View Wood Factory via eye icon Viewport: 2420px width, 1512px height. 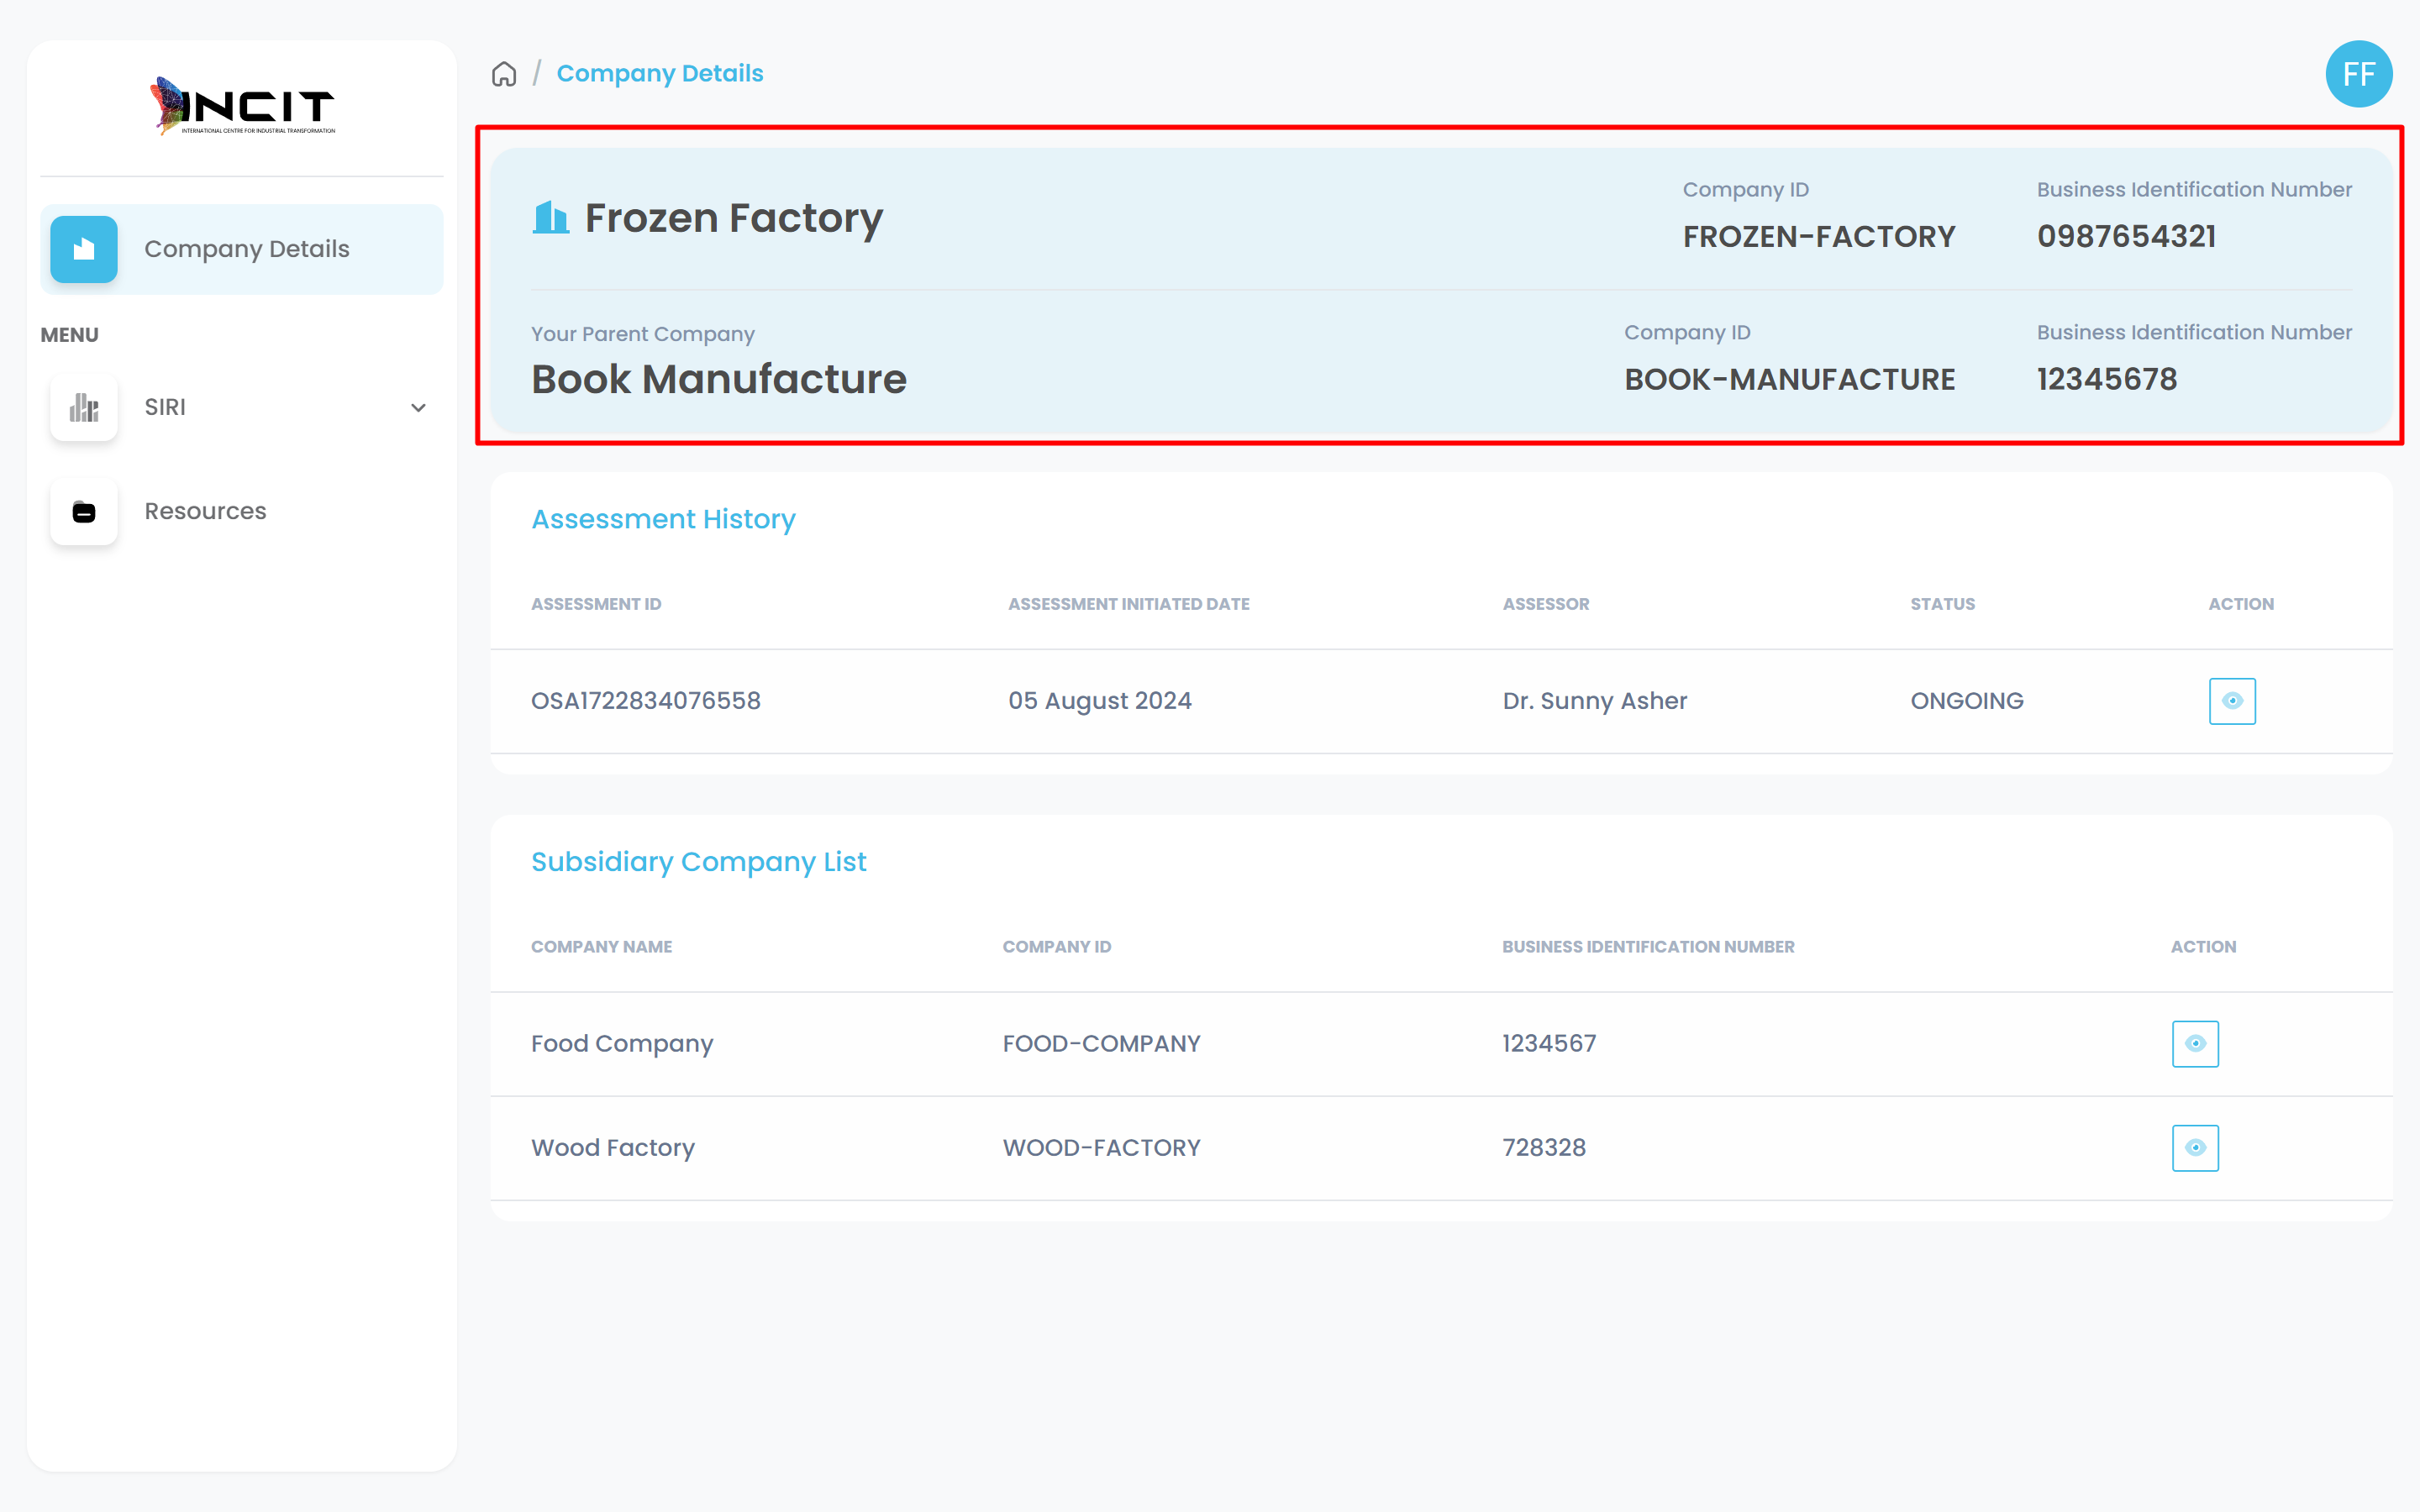pos(2195,1148)
